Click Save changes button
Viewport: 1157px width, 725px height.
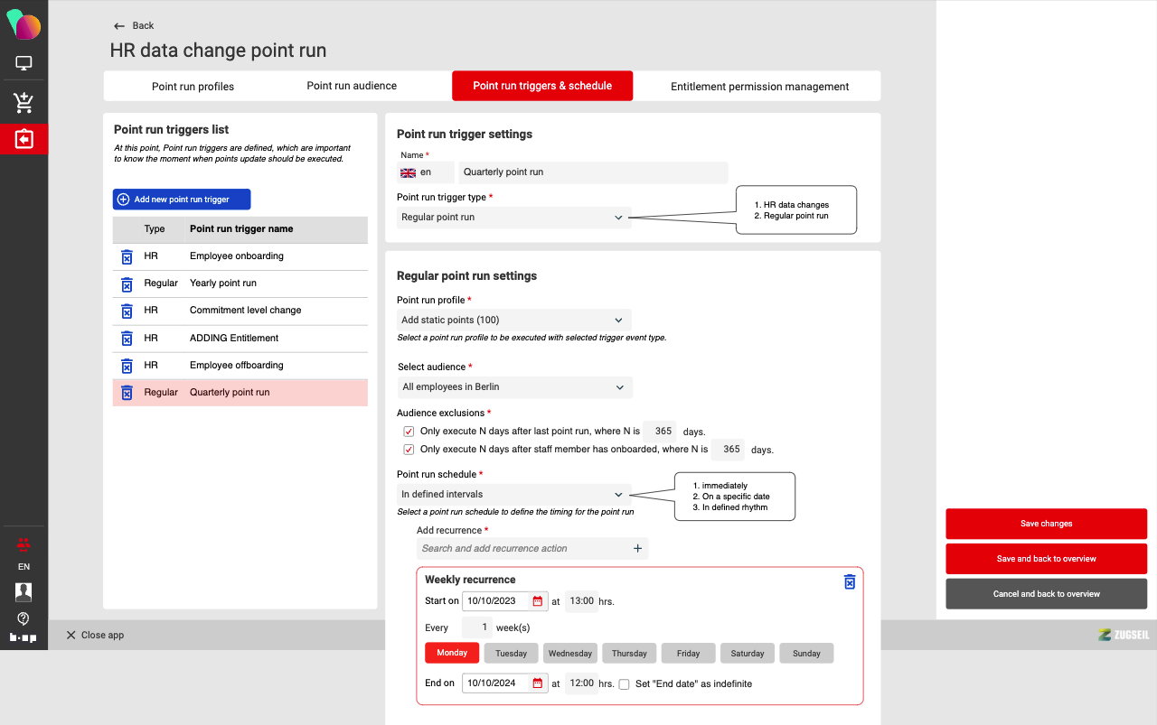pos(1046,524)
